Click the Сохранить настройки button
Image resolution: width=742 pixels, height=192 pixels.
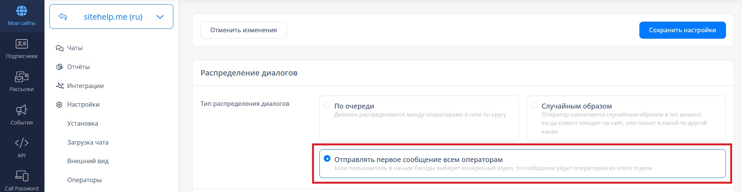point(682,30)
